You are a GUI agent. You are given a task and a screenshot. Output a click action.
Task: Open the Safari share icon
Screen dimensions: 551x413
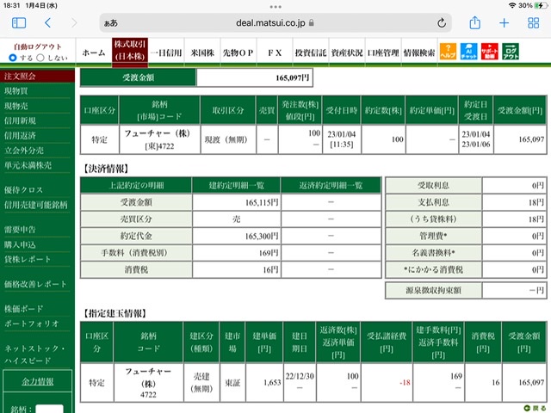click(474, 23)
